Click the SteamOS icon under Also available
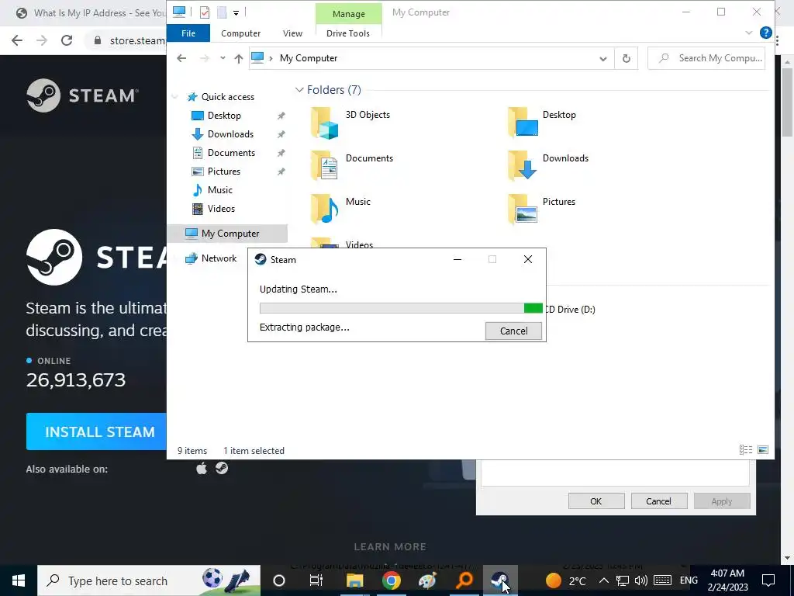794x596 pixels. (222, 468)
